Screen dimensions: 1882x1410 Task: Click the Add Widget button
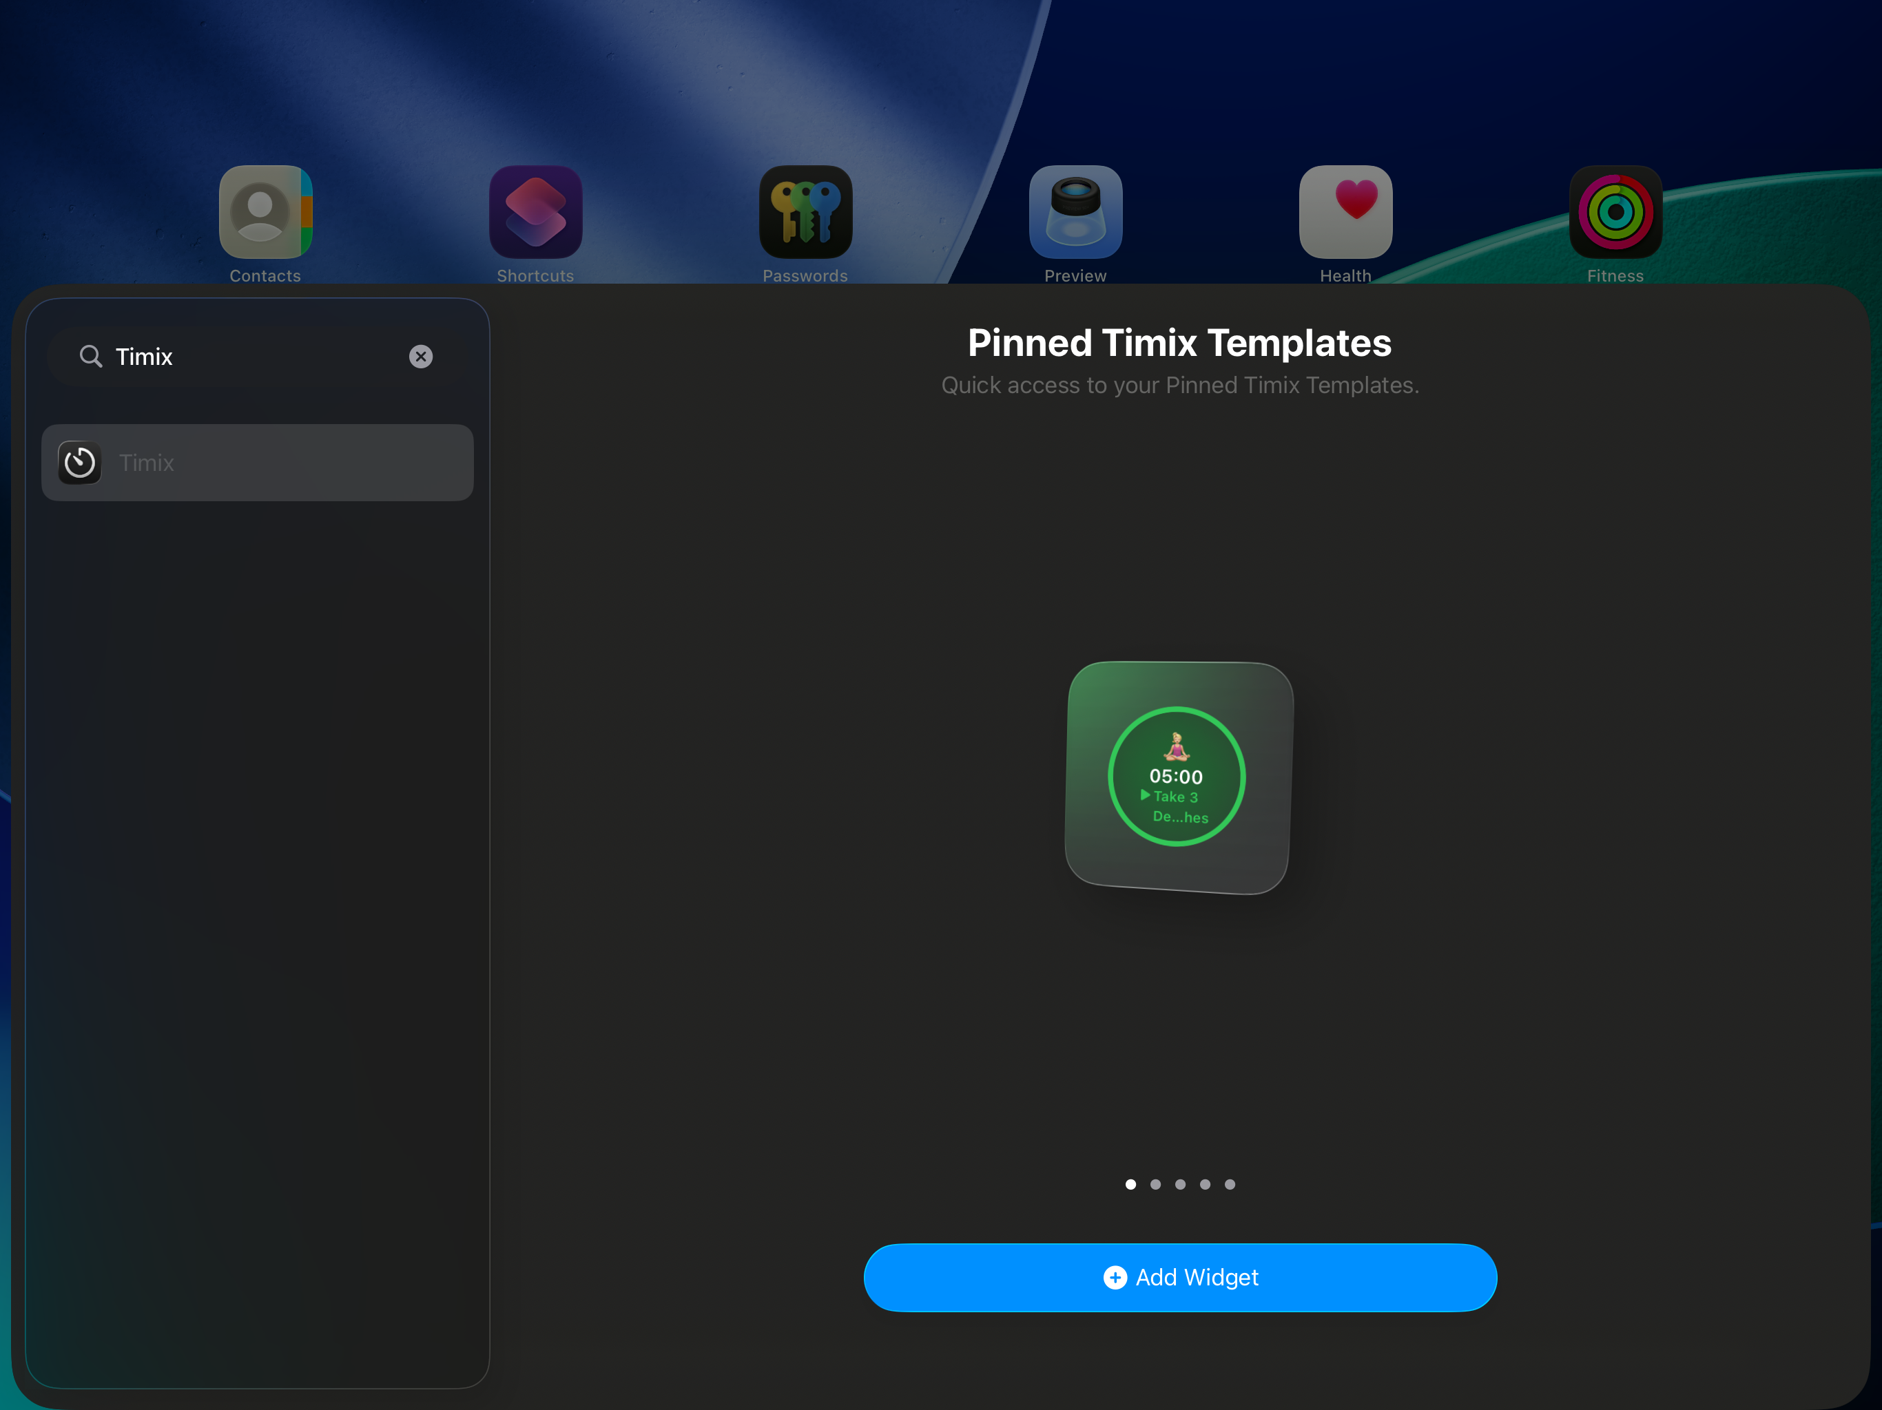point(1180,1277)
